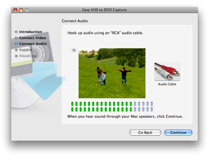
Task: Click the "Audio Cable" caption label
Action: 167,84
